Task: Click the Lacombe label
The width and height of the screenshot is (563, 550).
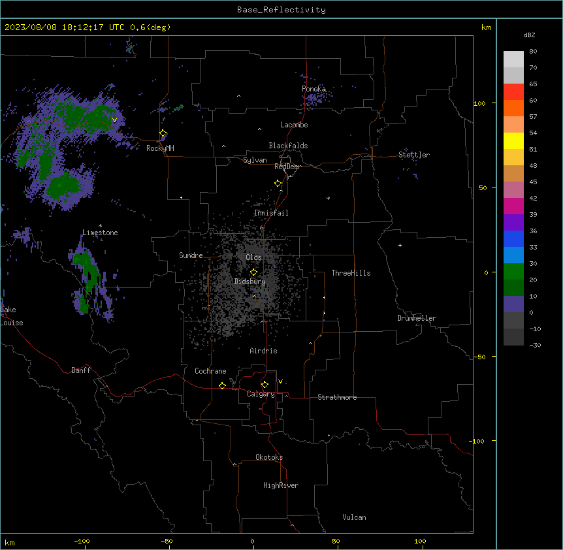Action: click(294, 125)
